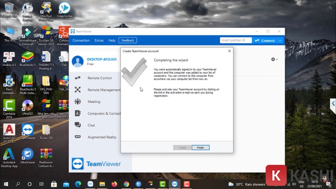Open File Explorer from taskbar
This screenshot has width=336, height=189.
(102, 184)
